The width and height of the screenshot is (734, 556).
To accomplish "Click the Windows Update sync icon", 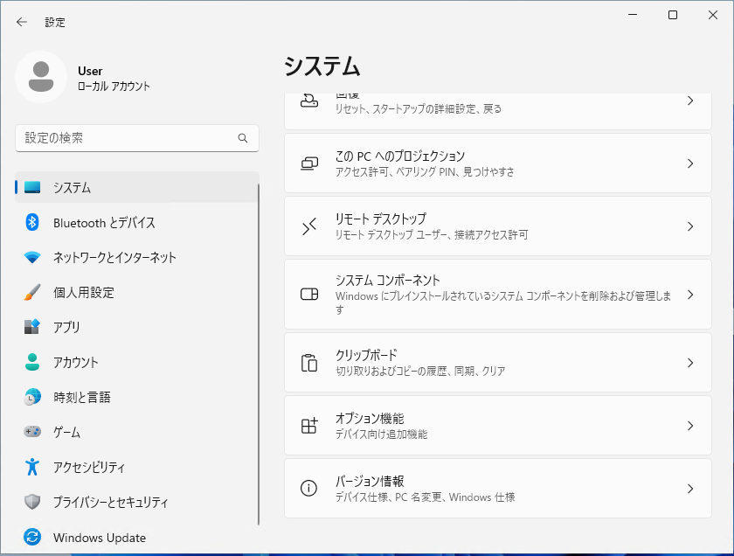I will pyautogui.click(x=32, y=537).
